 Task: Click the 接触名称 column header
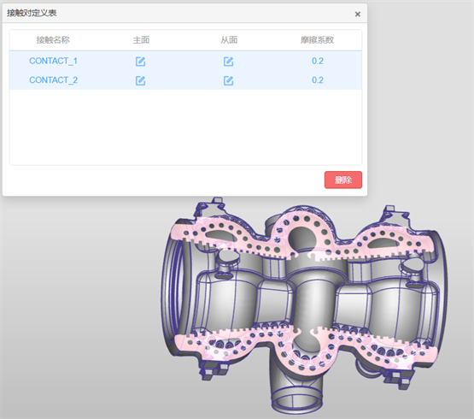tap(53, 39)
